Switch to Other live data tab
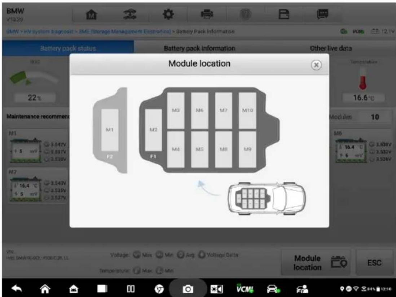The image size is (396, 297). (x=331, y=48)
